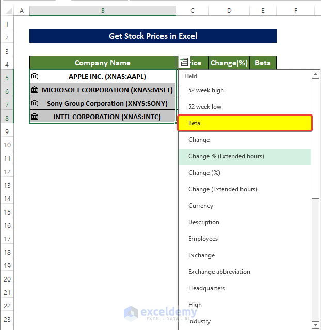Click INTEL CORPORATION (XNAS:INTC) cell
Screen dimensions: 321x330
[103, 117]
